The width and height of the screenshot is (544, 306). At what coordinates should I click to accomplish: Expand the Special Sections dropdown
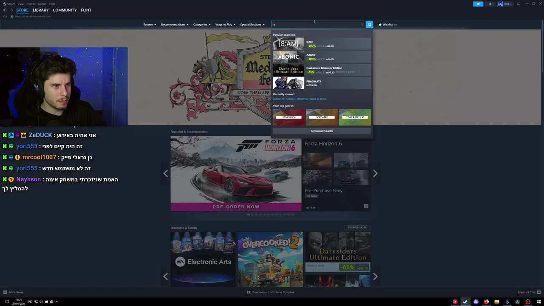pos(252,24)
